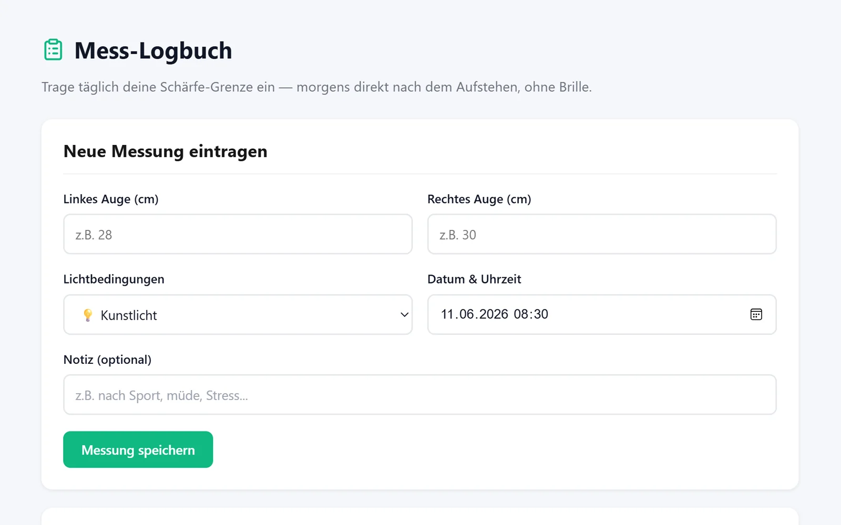Click the Neue Messung eintragen heading
This screenshot has height=525, width=841.
point(166,151)
